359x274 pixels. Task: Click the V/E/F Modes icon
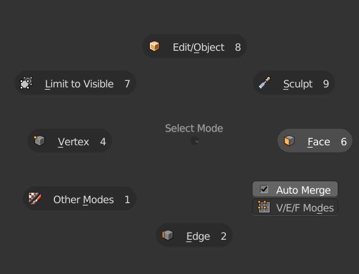click(264, 207)
